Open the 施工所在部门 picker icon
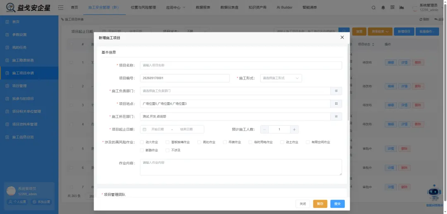447x214 pixels. [336, 117]
